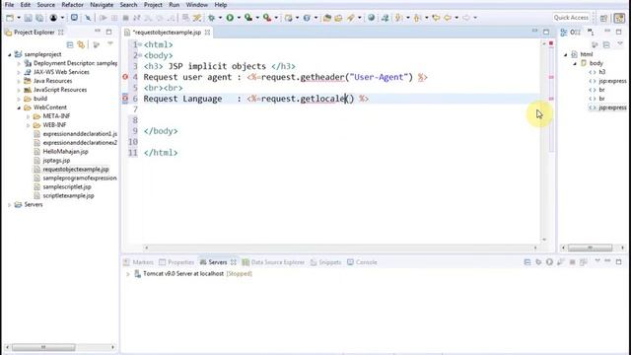Open the Debug button dropdown arrow
631x355 pixels.
coord(220,18)
